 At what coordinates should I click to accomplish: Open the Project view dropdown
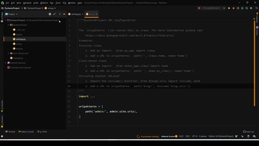[x=11, y=14]
